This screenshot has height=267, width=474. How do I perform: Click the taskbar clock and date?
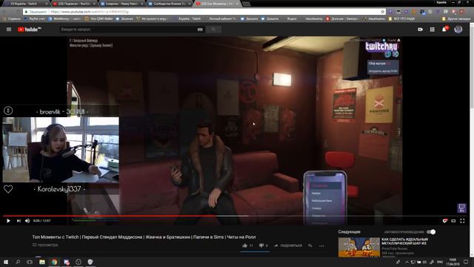tap(453, 262)
